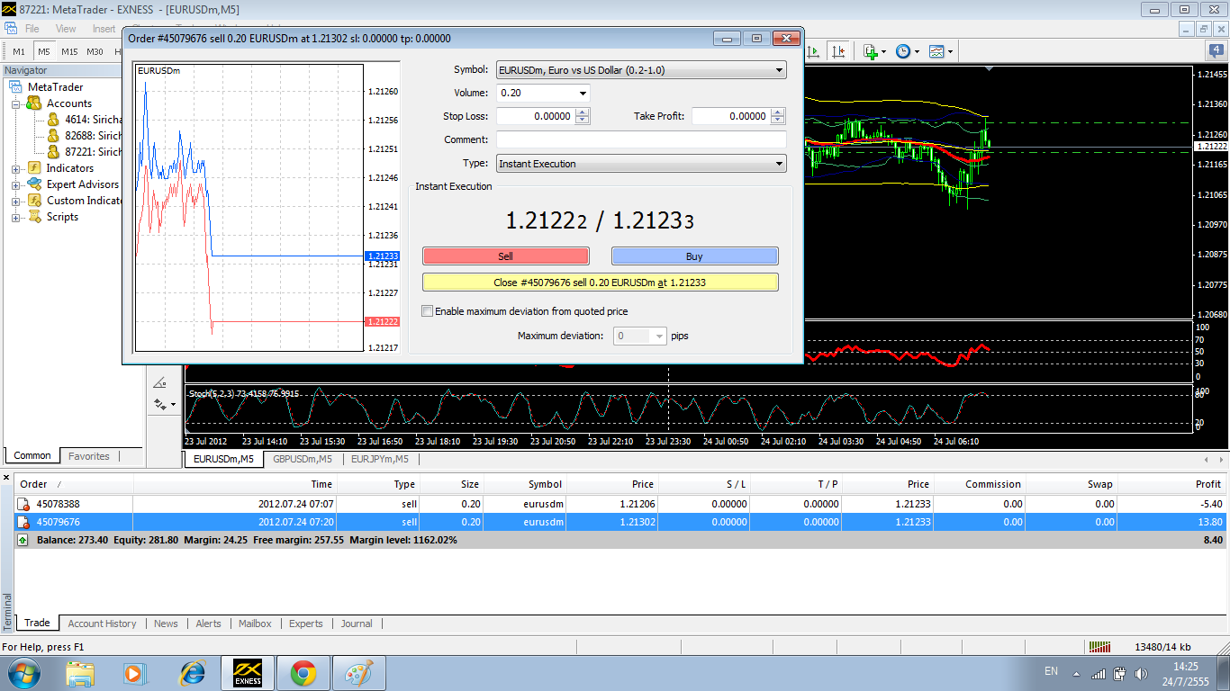1230x691 pixels.
Task: Switch to M30 timeframe
Action: [95, 51]
